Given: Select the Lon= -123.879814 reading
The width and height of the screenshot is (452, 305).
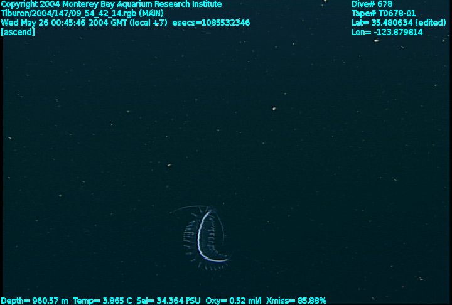Looking at the screenshot, I should coord(387,32).
